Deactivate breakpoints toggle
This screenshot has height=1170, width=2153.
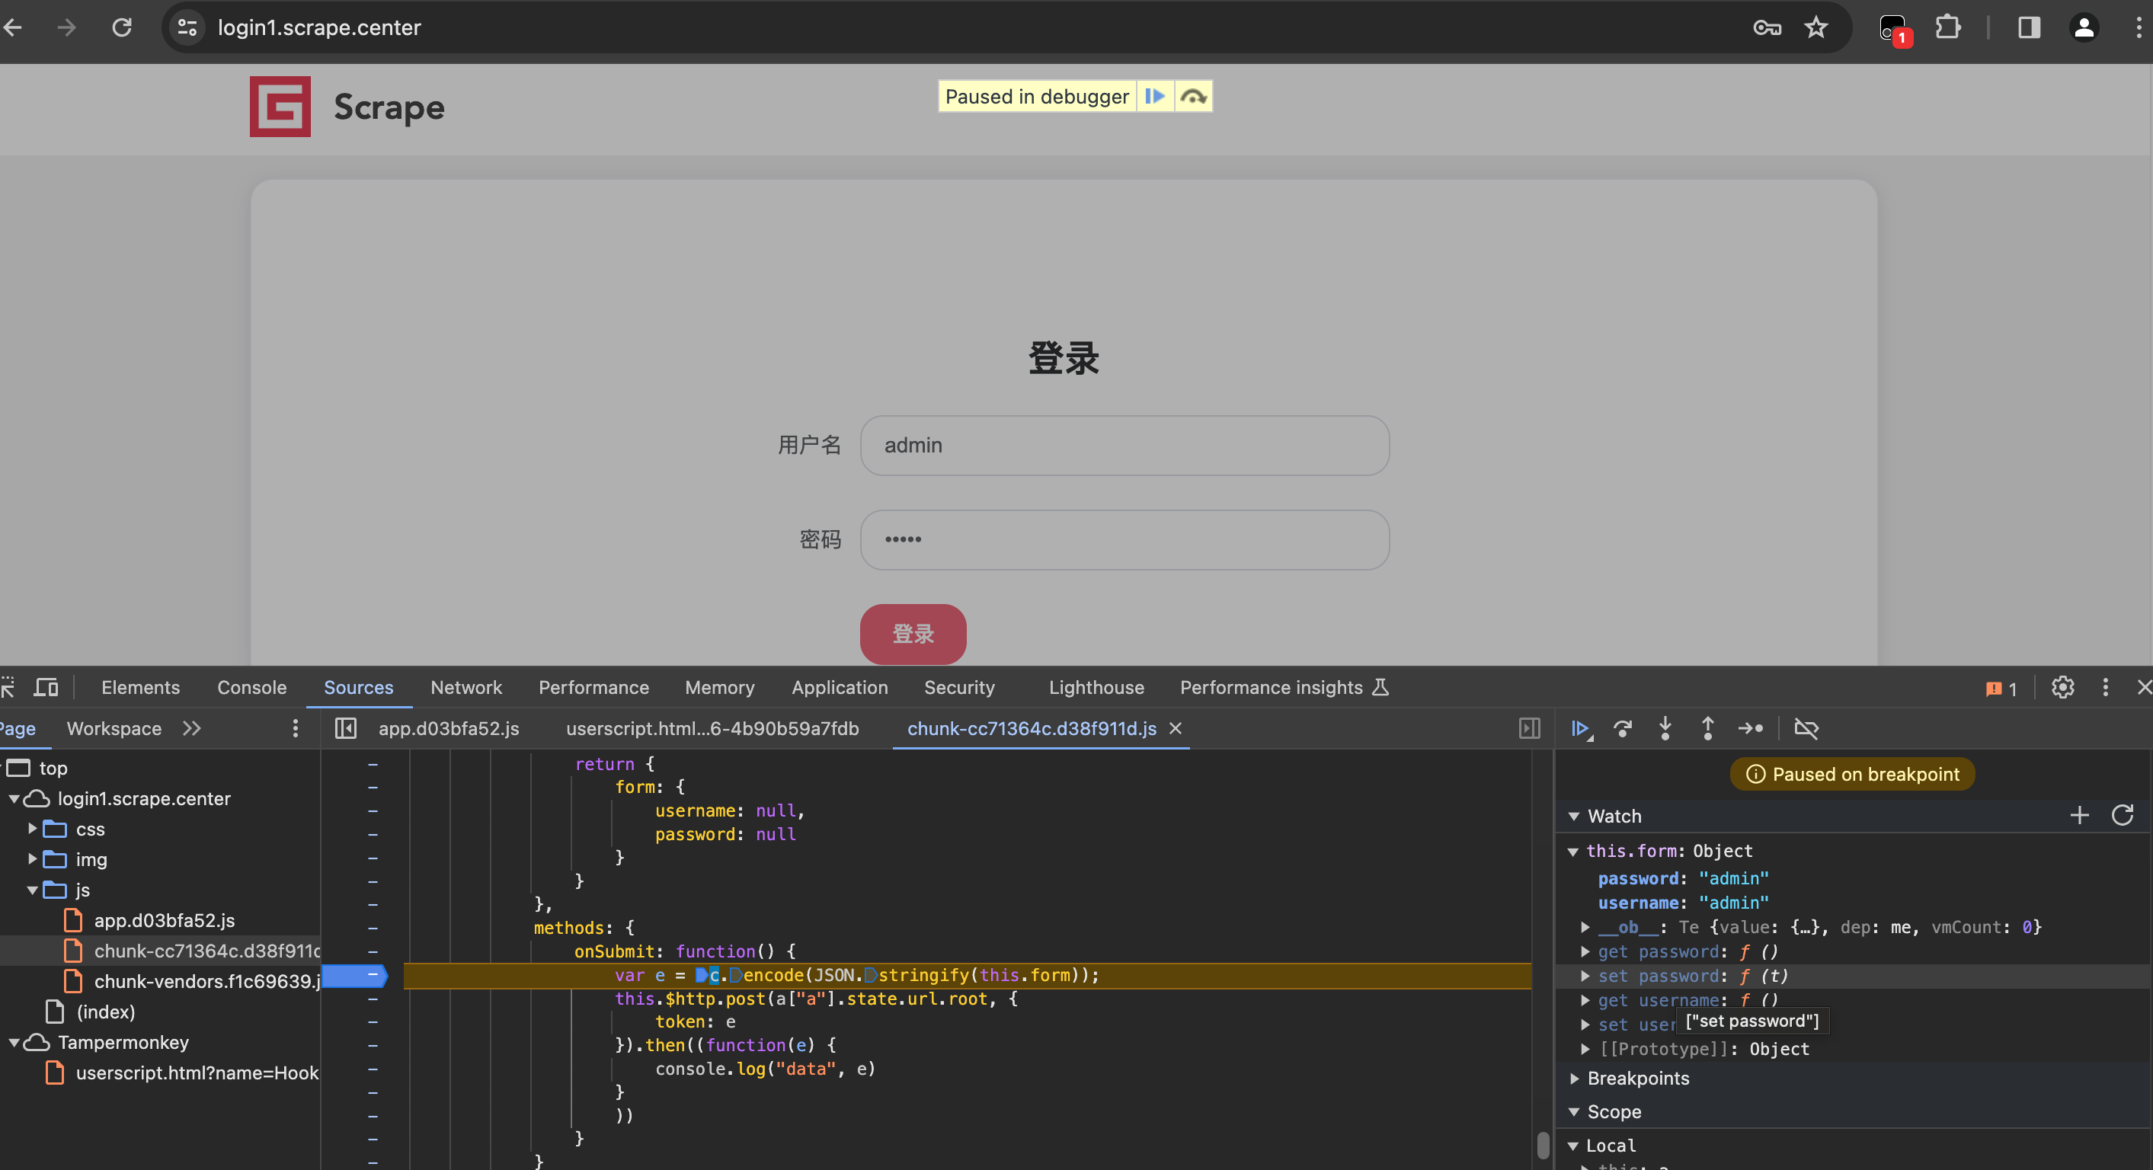coord(1806,729)
